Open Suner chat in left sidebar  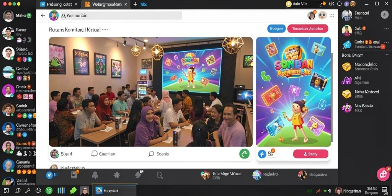[x=18, y=34]
